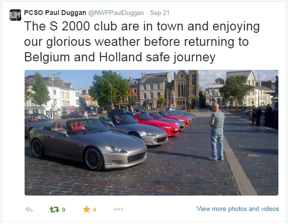Click the silver convertible in the photo
This screenshot has height=224, width=288.
click(x=88, y=144)
